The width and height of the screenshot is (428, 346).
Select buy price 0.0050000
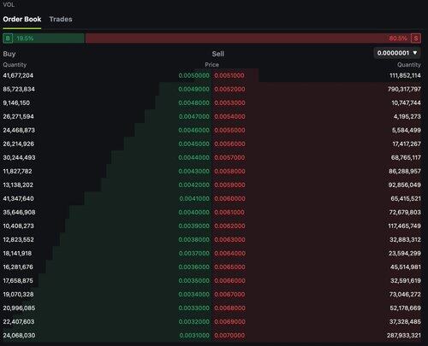click(x=194, y=75)
